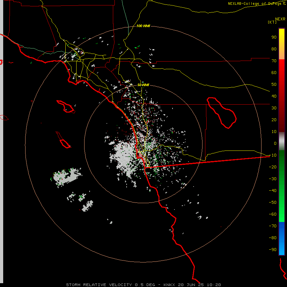Pick the gray zero-velocity segment of color bar

tap(282, 141)
